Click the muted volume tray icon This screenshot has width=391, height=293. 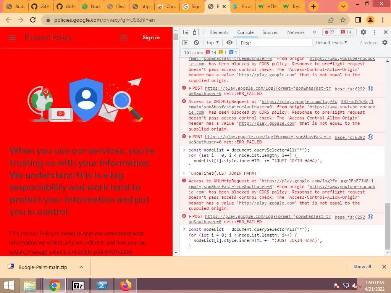(355, 286)
